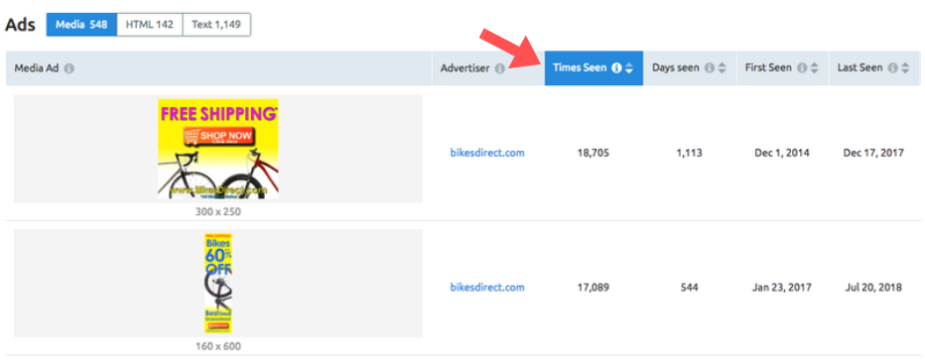The height and width of the screenshot is (363, 925).
Task: Click the info icon next to Advertiser
Action: [x=499, y=68]
